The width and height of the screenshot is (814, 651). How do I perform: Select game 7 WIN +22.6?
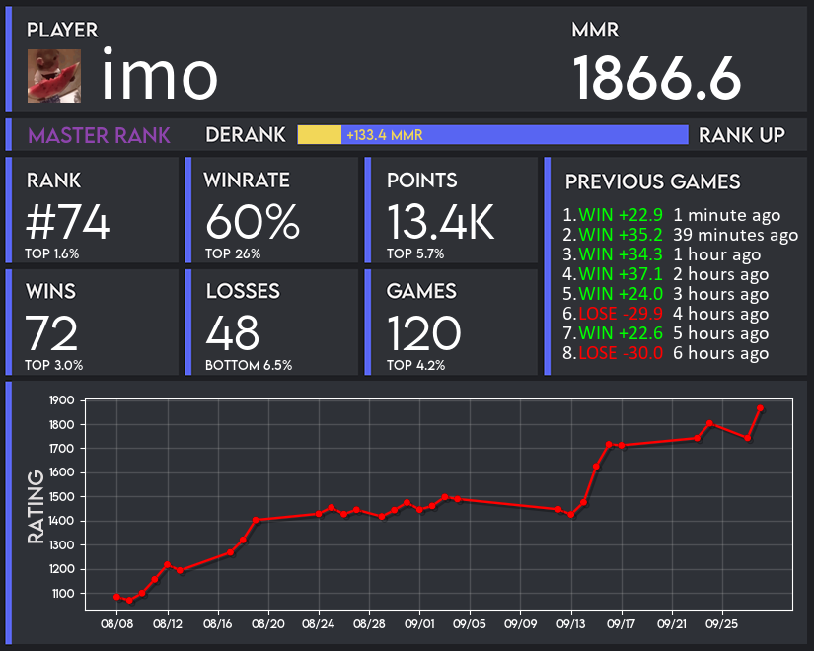(x=621, y=333)
